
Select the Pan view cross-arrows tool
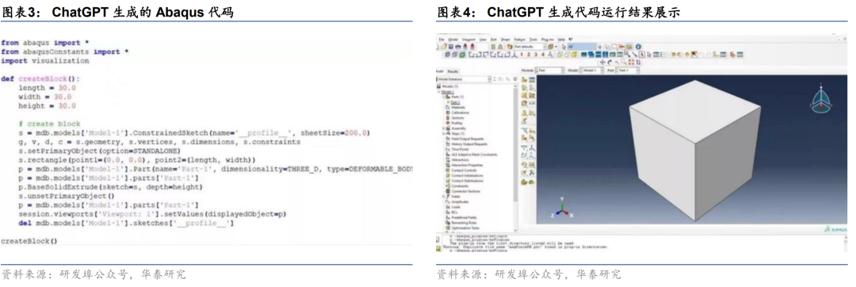click(602, 62)
